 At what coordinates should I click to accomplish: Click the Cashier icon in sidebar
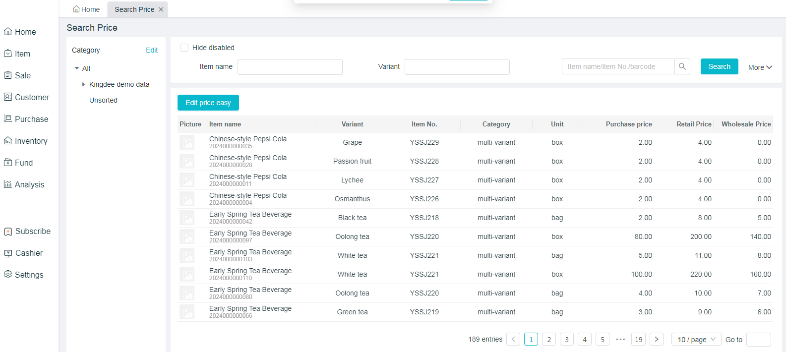click(x=8, y=253)
